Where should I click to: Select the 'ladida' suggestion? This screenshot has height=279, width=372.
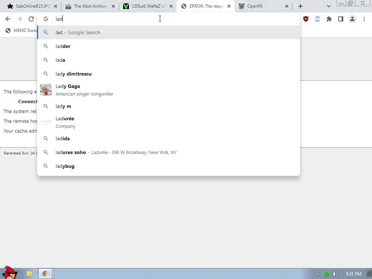click(x=169, y=138)
